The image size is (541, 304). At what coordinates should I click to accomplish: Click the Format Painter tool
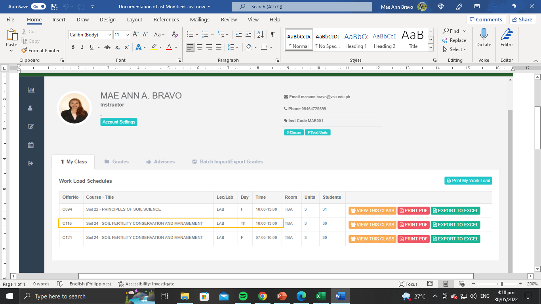[40, 50]
